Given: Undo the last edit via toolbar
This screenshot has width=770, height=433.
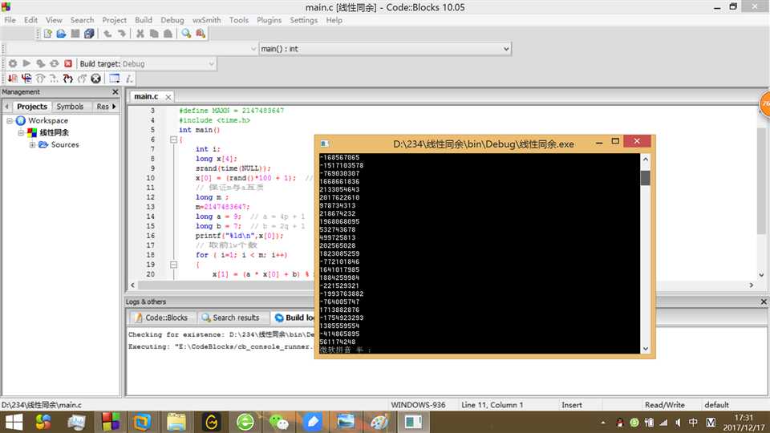Looking at the screenshot, I should coord(107,34).
